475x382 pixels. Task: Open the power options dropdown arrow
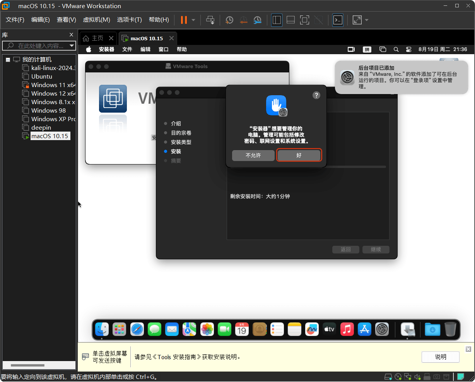193,20
